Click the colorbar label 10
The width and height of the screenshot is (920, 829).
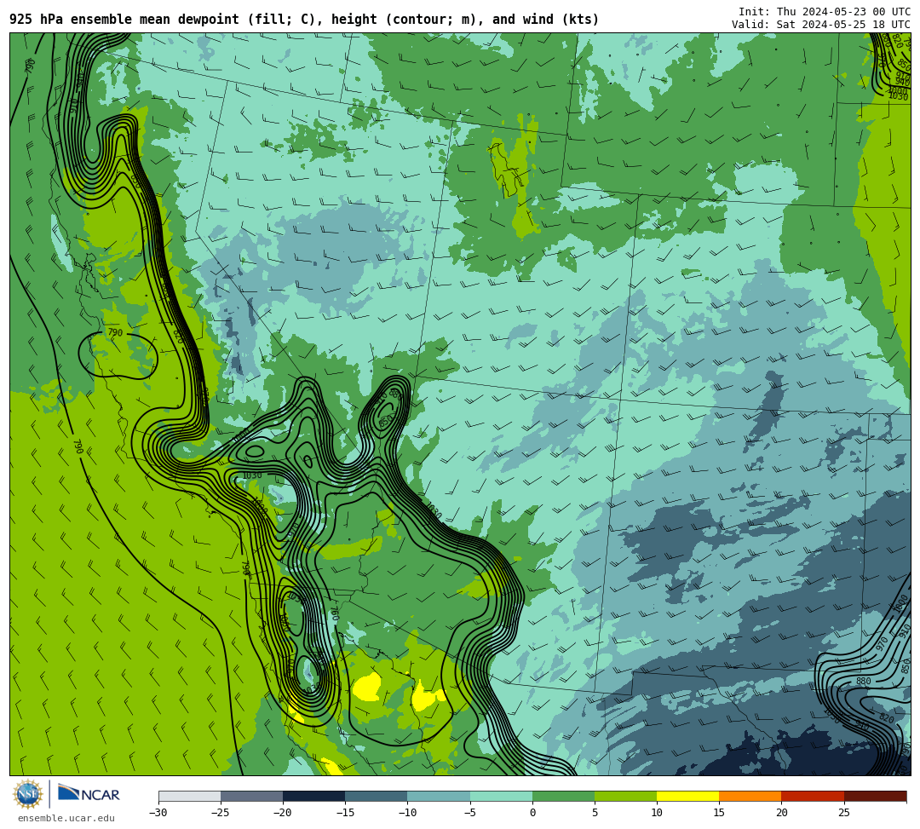click(657, 813)
